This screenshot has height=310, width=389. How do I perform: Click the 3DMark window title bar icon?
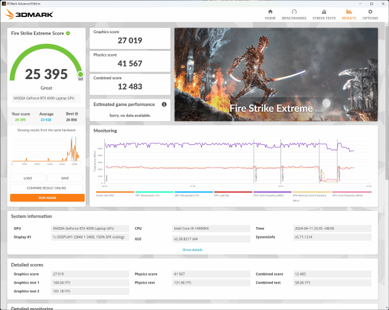(x=4, y=4)
